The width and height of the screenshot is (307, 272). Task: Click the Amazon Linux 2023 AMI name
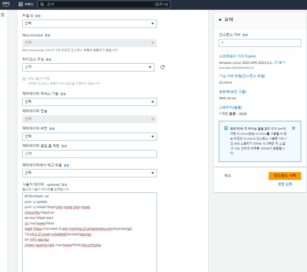click(246, 63)
